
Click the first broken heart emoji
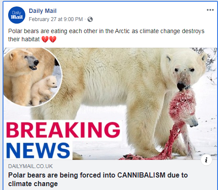click(x=45, y=39)
